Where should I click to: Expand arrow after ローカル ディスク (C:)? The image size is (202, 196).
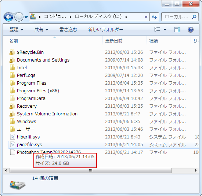(x=126, y=17)
